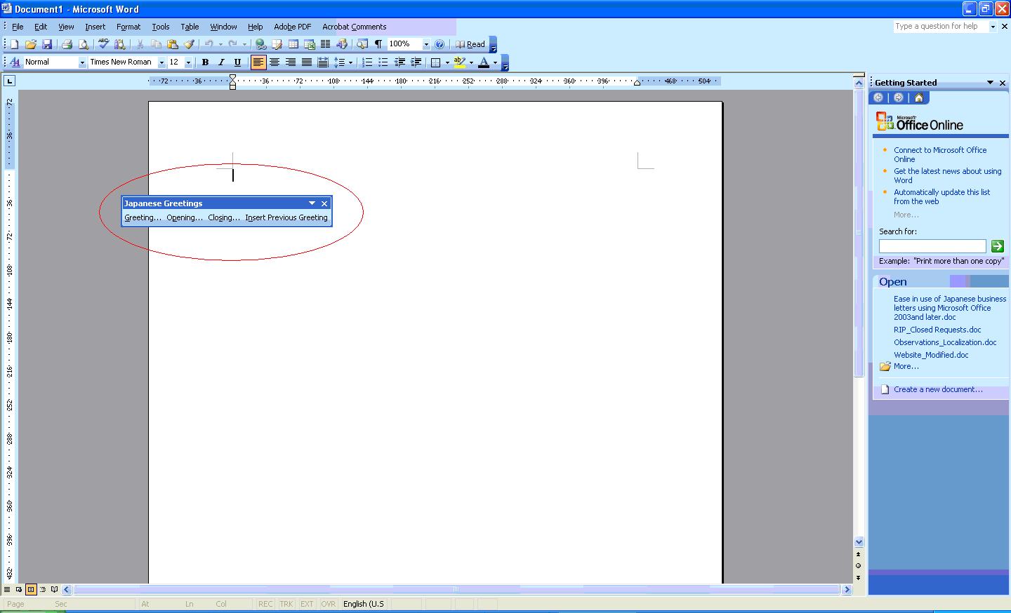Open the Tools menu
This screenshot has width=1011, height=613.
tap(160, 27)
